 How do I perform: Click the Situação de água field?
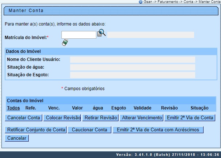pos(132,67)
